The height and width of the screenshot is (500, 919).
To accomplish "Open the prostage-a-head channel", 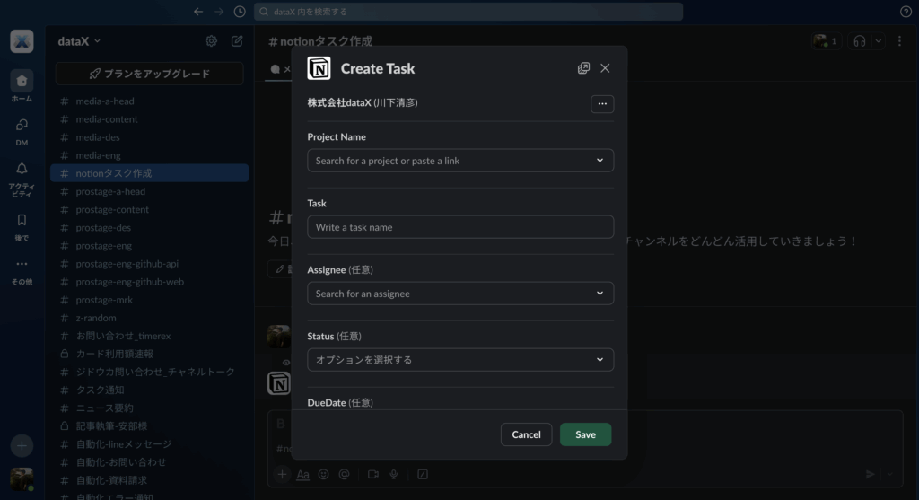I will (x=150, y=191).
